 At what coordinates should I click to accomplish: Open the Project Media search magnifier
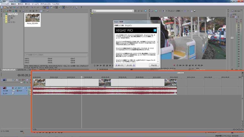47,11
